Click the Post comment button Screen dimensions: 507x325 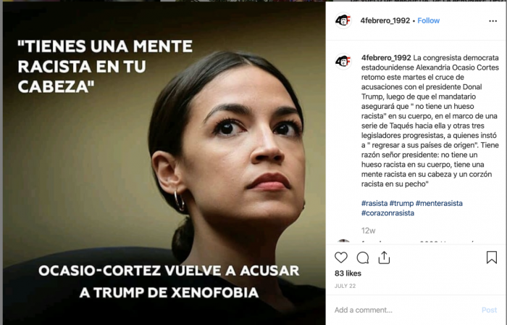(489, 310)
